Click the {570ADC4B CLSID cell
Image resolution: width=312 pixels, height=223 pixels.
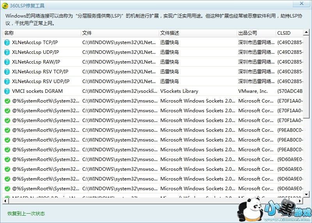(x=290, y=91)
